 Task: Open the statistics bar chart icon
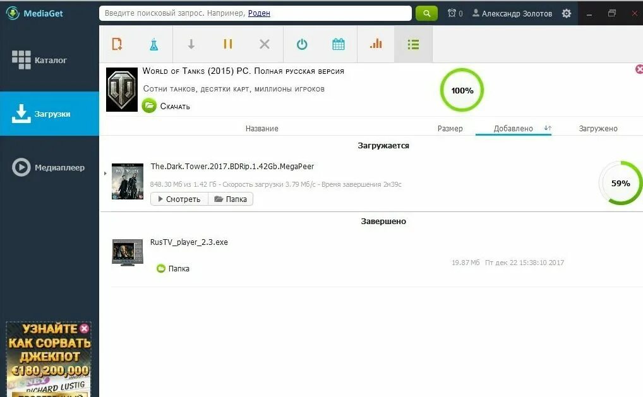pos(376,44)
